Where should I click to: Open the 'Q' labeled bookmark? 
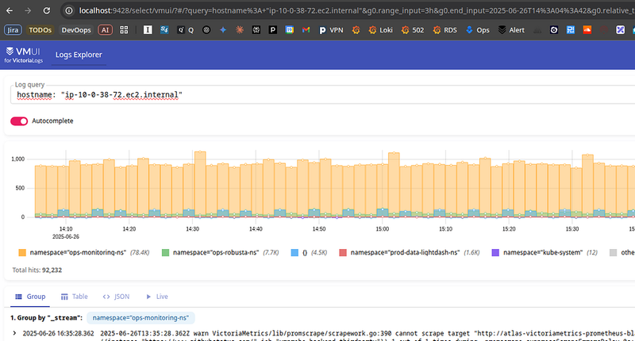pos(185,30)
